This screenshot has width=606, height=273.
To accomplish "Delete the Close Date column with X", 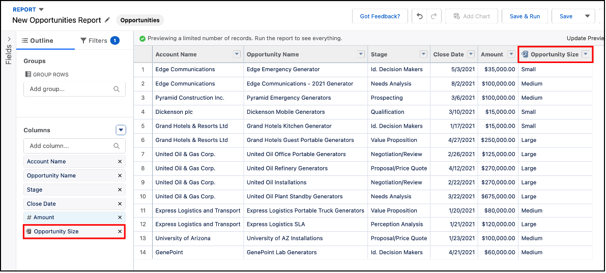I will pos(120,204).
